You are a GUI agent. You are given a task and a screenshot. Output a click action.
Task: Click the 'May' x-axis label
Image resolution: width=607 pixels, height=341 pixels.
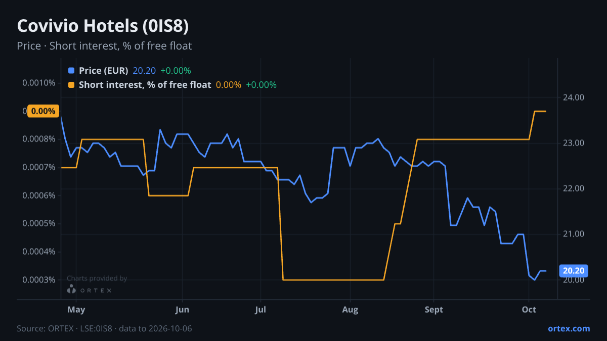[76, 310]
